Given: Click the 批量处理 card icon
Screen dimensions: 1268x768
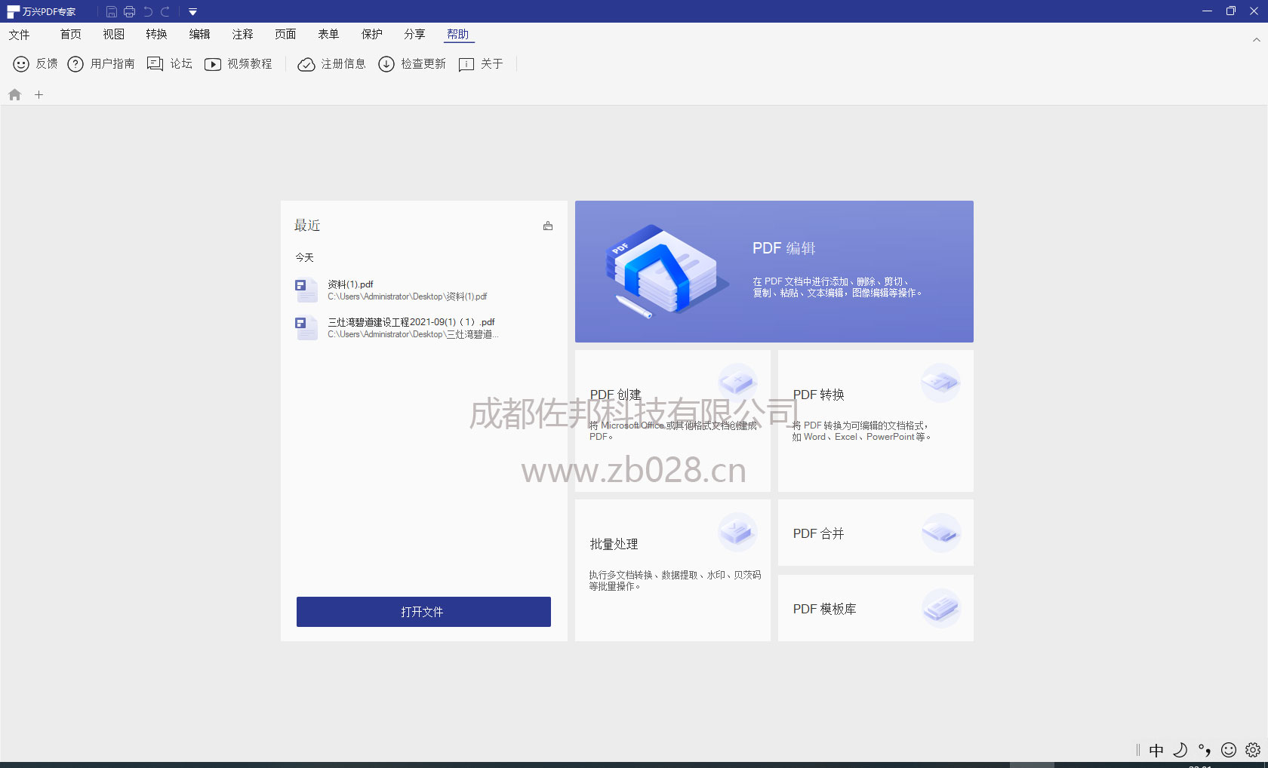Looking at the screenshot, I should coord(737,532).
